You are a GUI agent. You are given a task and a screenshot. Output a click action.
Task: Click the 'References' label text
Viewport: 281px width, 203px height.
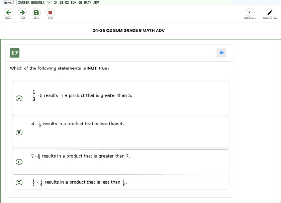[250, 18]
